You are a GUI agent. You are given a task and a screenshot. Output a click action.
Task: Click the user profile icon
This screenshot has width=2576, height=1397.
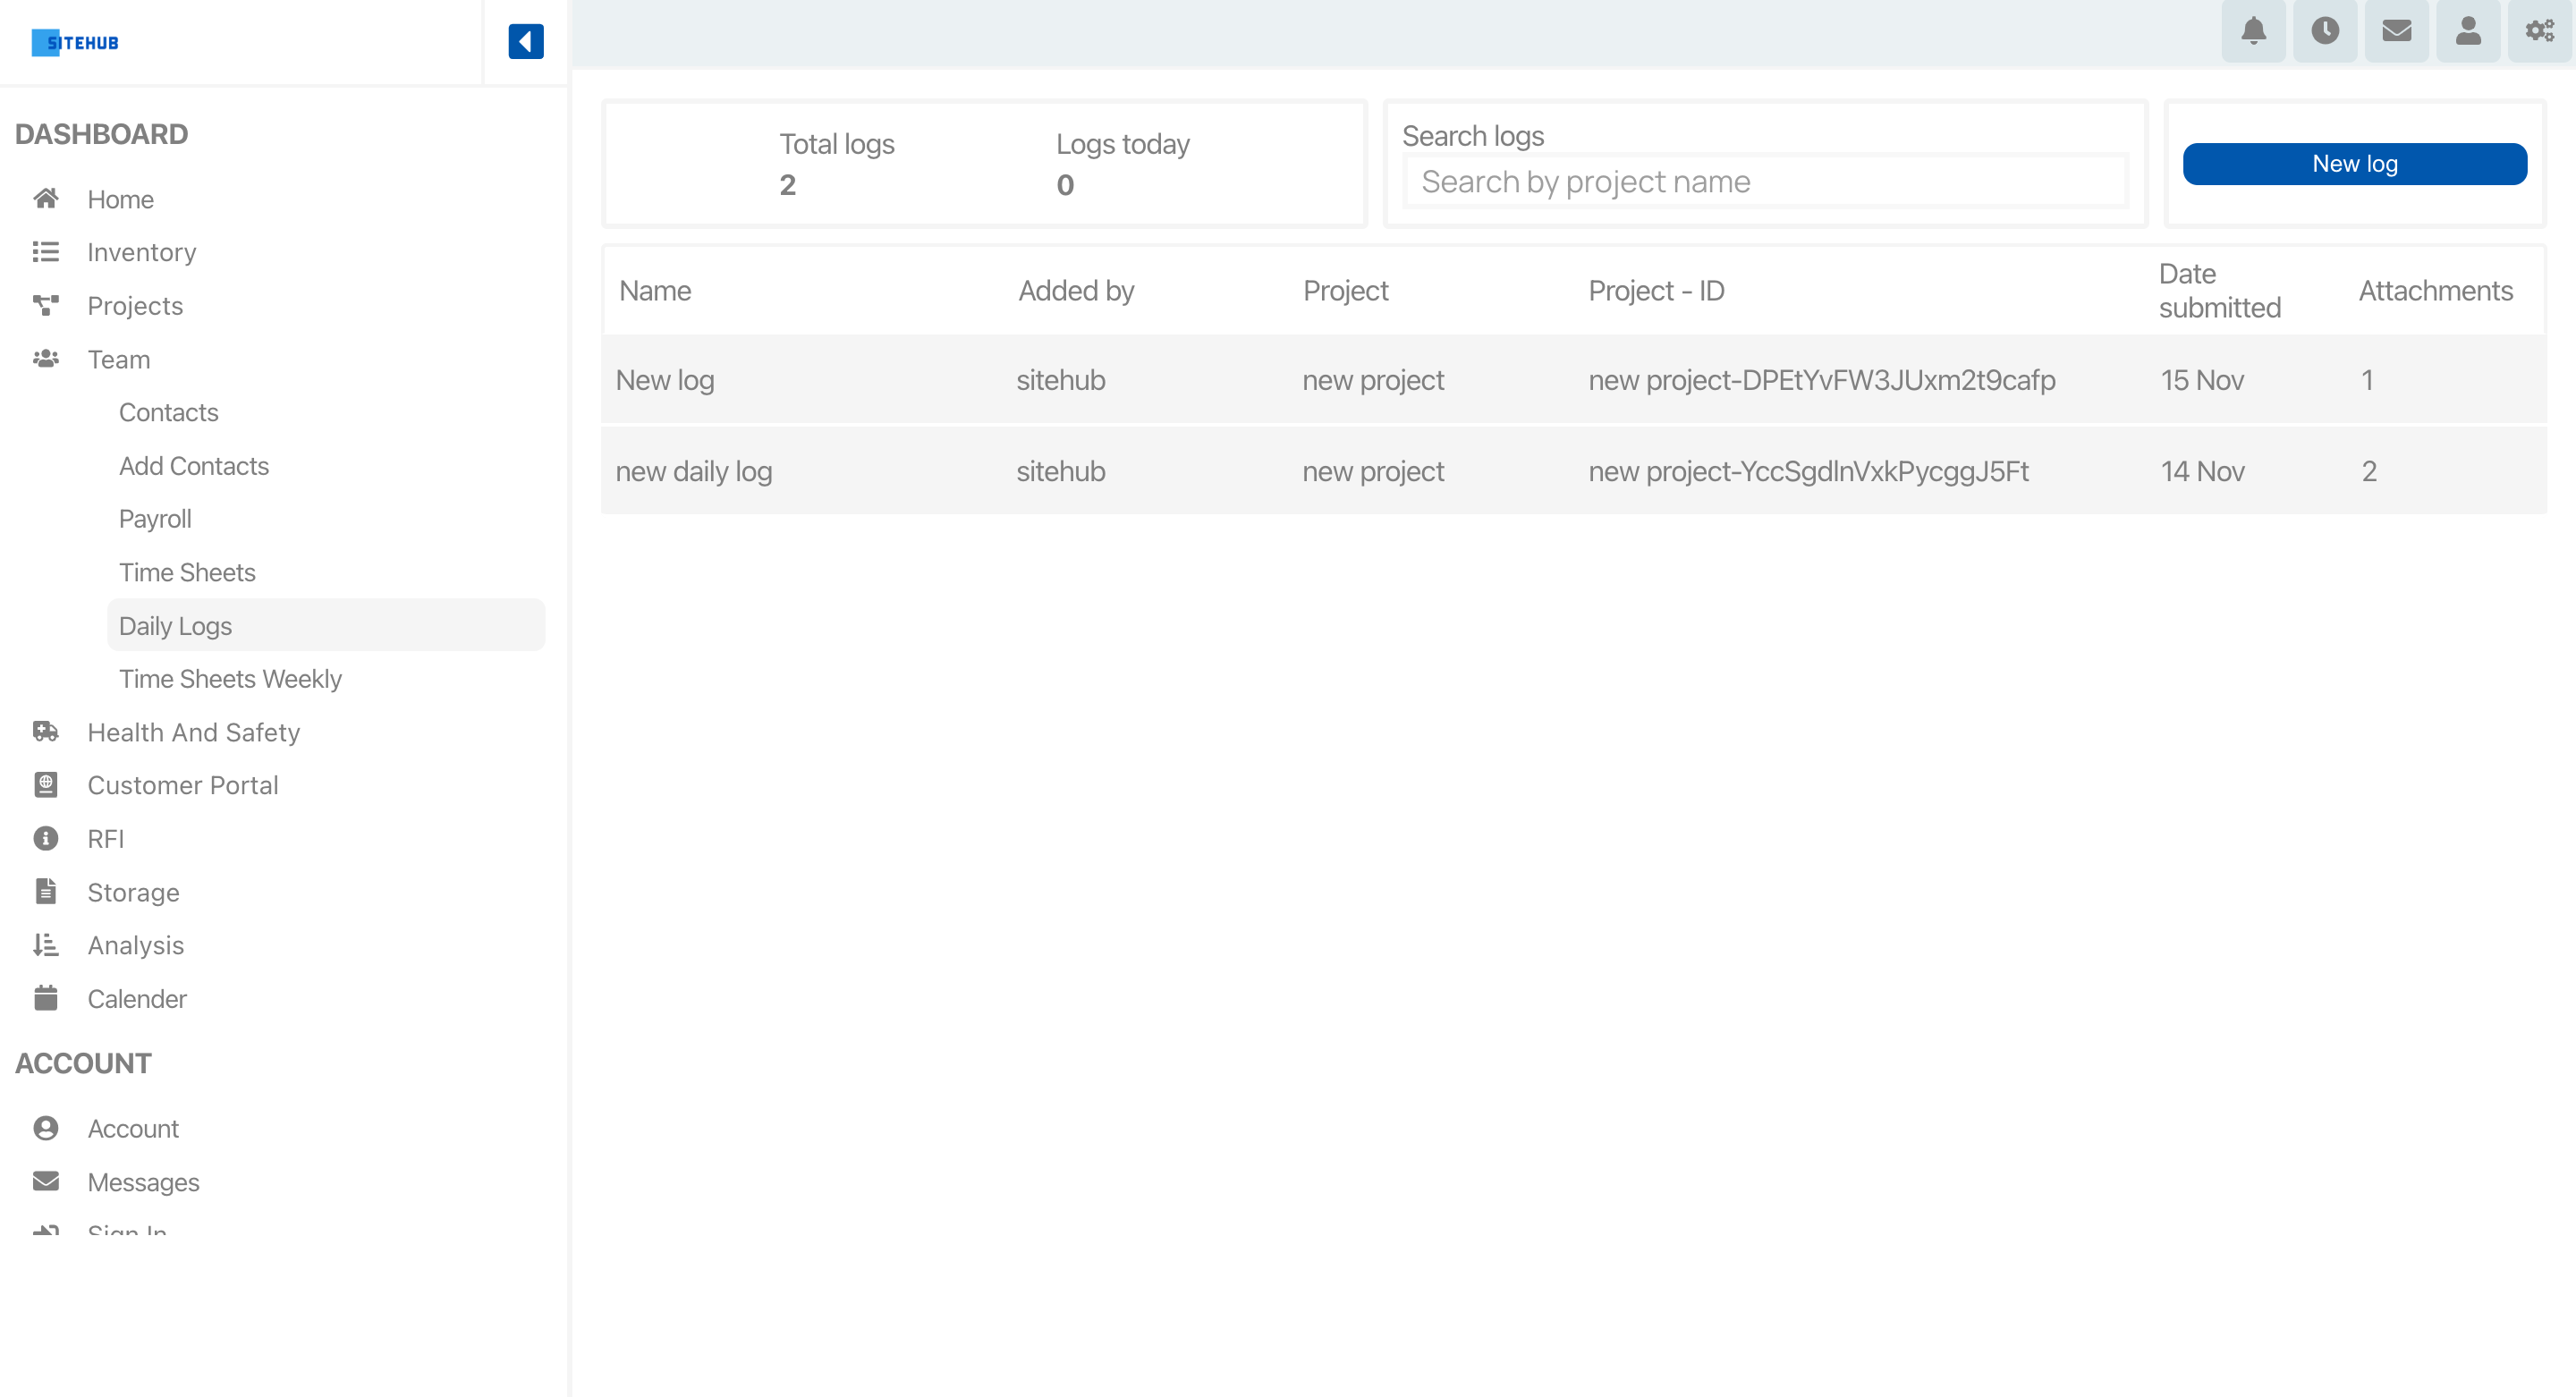point(2470,33)
